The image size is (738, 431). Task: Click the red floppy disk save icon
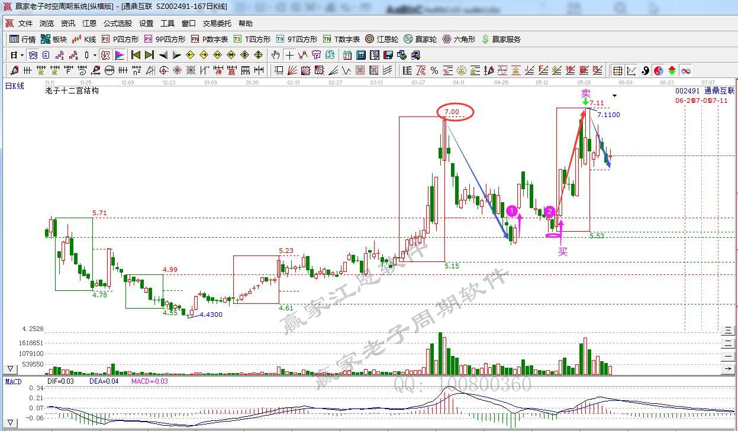(x=388, y=55)
